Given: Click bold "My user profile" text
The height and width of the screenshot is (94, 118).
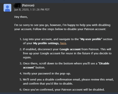Looking at the screenshot, I should click(x=91, y=39).
